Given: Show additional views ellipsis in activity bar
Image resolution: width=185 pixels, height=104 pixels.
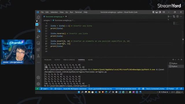Looking at the screenshot, I should (x=38, y=62).
